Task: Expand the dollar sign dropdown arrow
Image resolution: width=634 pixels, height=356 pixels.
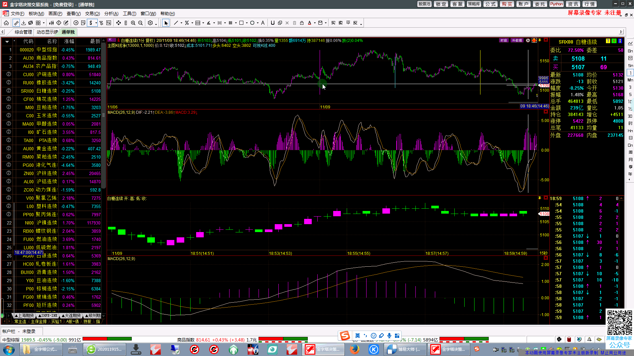Action: tap(96, 23)
